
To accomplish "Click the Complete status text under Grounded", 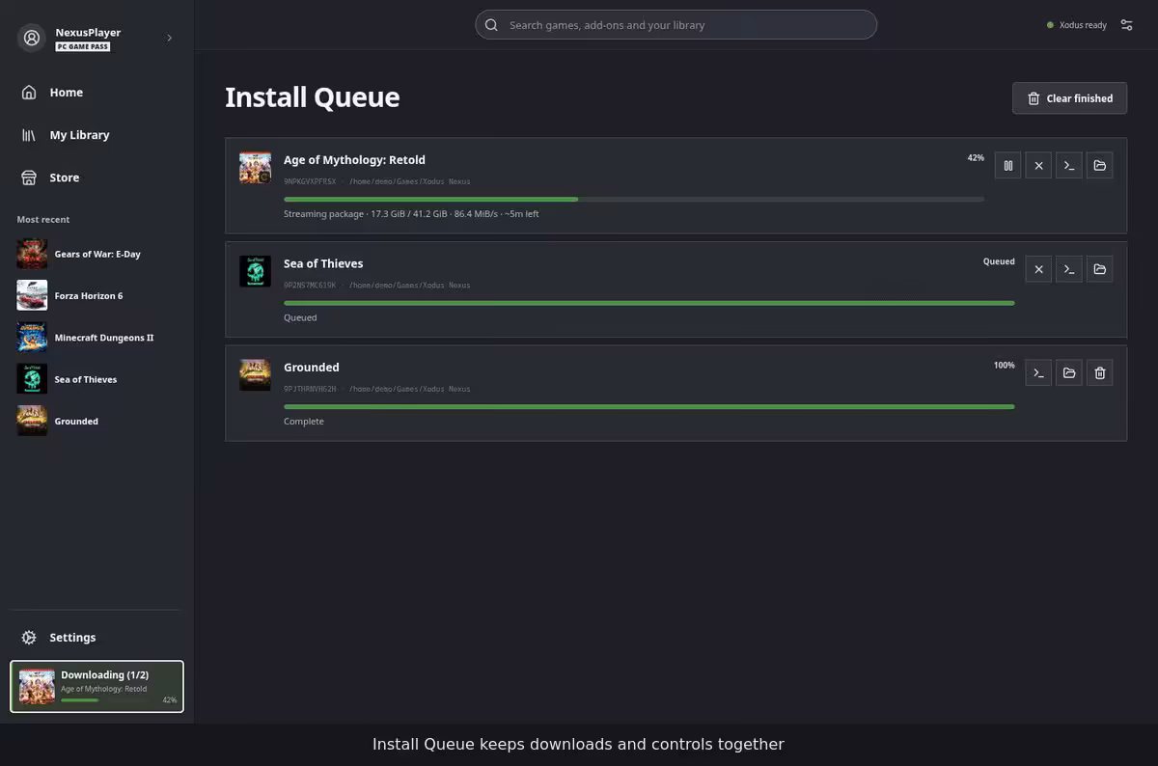I will 304,422.
